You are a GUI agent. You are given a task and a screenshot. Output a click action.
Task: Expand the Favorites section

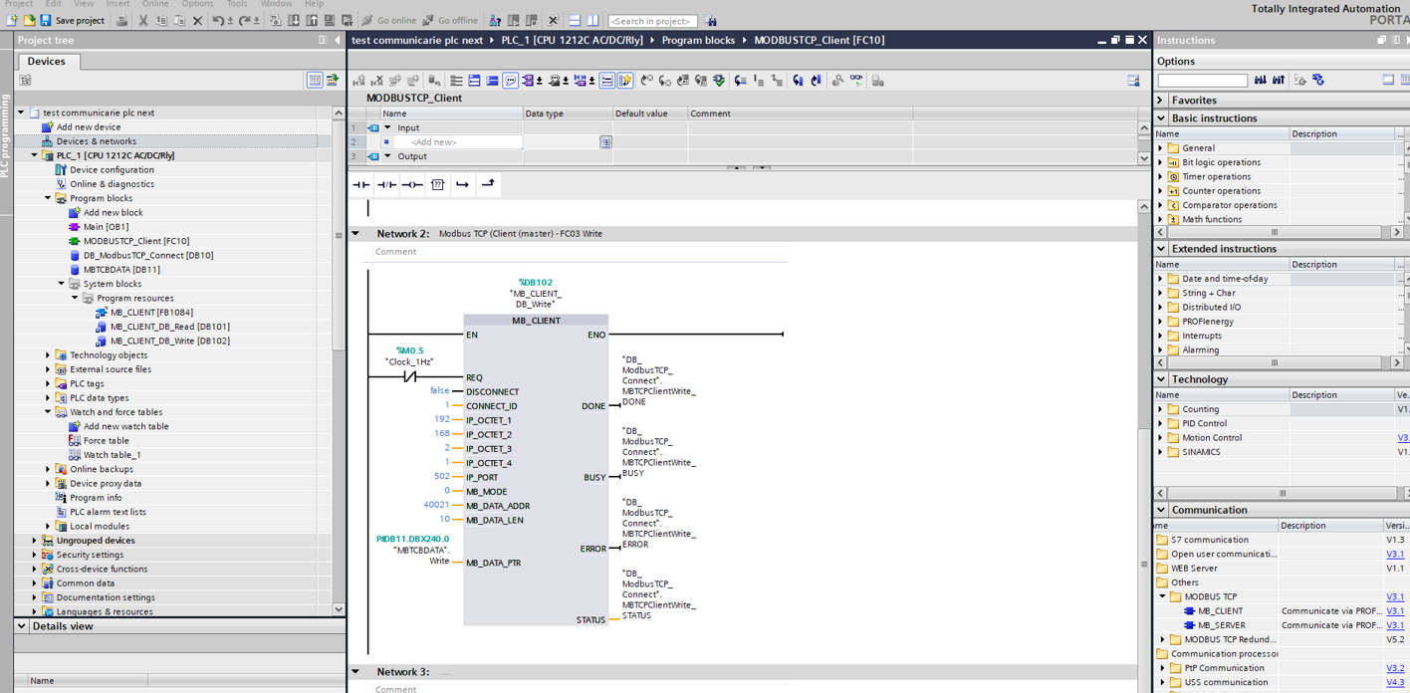[x=1161, y=101]
